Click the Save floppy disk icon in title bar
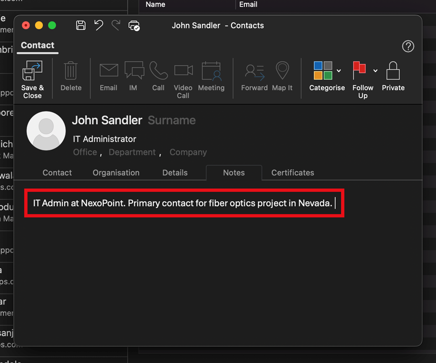Viewport: 436px width, 363px height. pos(81,25)
